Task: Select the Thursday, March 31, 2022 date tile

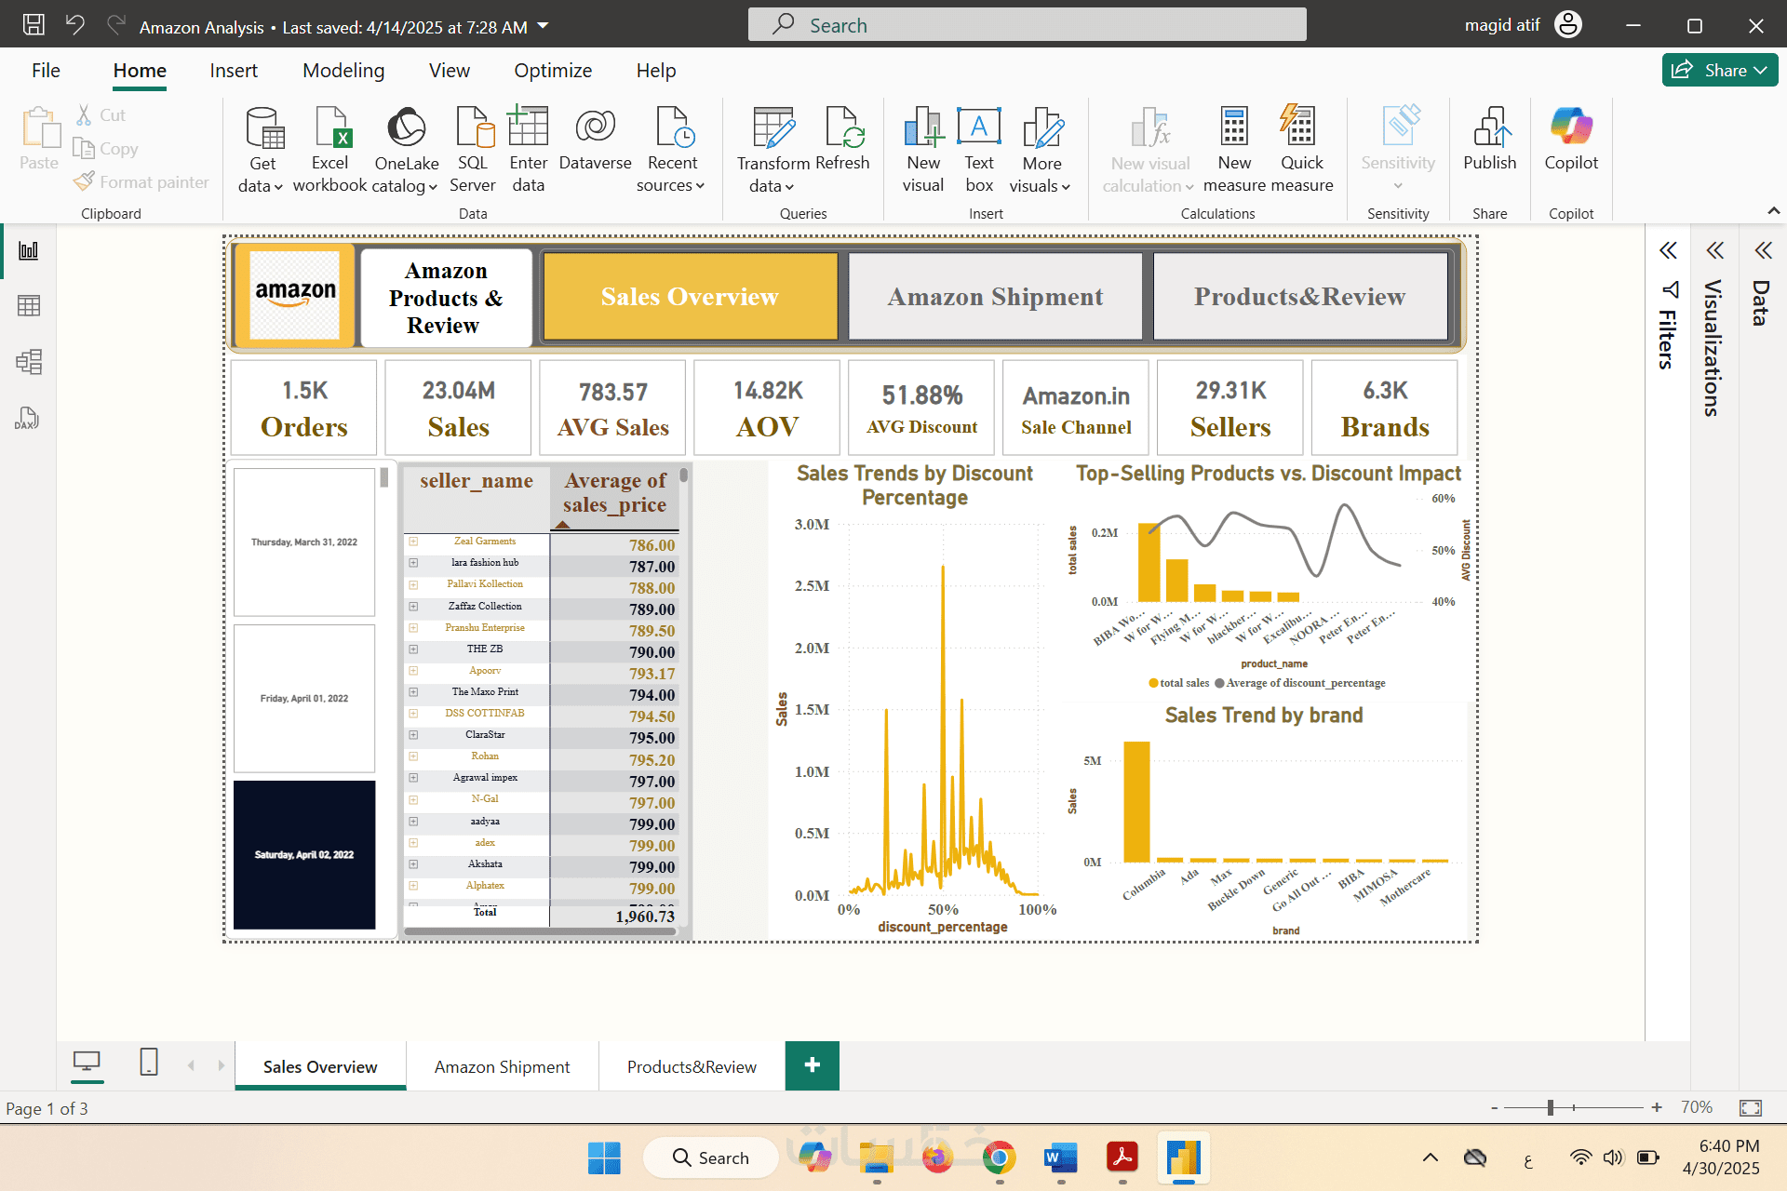Action: point(304,542)
